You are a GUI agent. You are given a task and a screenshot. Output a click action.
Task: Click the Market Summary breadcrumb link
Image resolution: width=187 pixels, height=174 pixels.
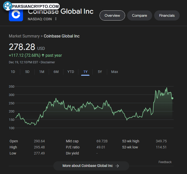click(24, 36)
